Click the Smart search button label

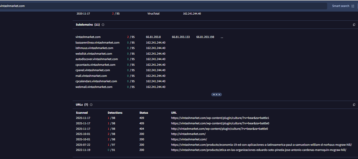(x=340, y=6)
